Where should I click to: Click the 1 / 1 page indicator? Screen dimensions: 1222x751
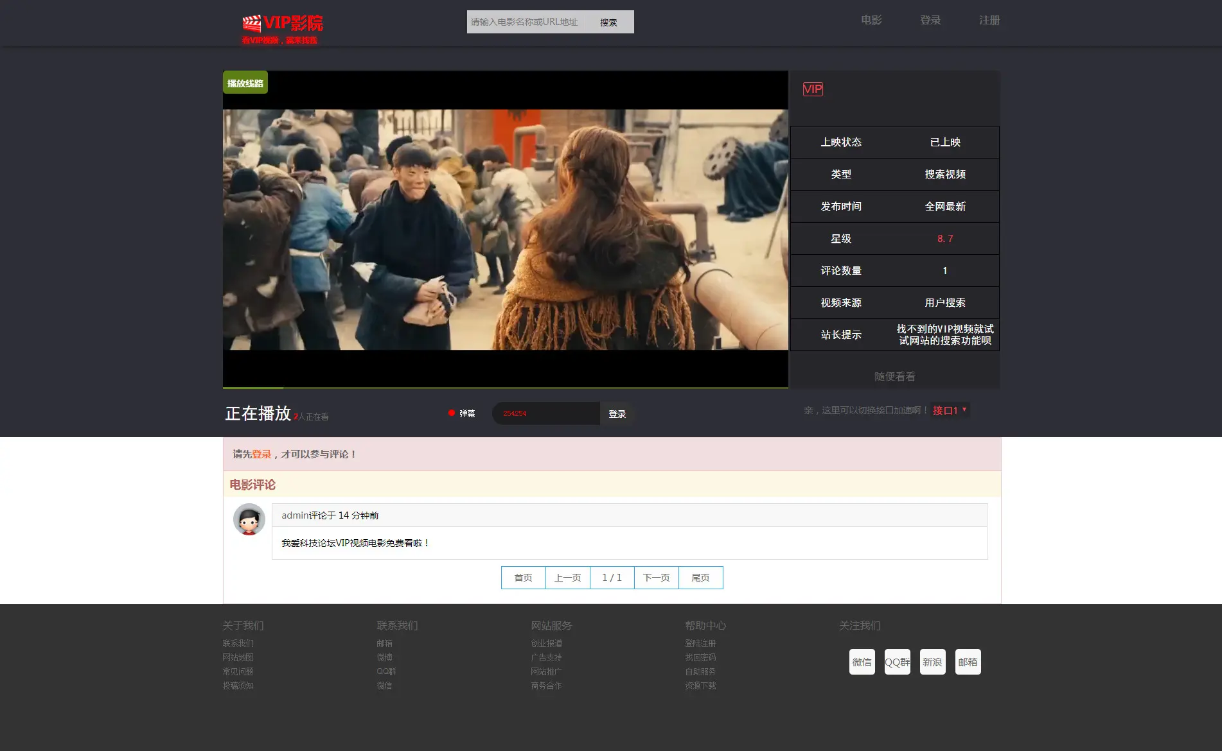[612, 578]
